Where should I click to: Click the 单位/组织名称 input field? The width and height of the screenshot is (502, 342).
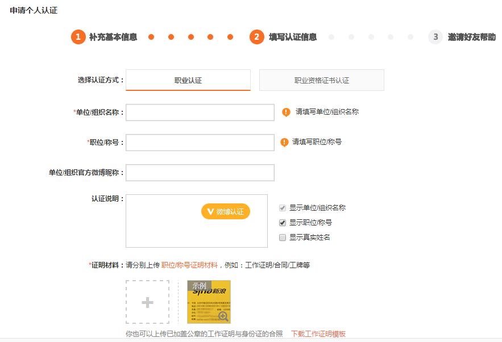200,112
